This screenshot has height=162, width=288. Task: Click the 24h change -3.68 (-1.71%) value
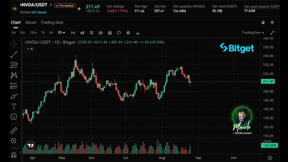pos(117,11)
